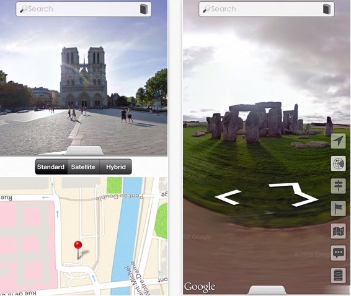Tap the location arrow icon
351x296 pixels.
(338, 141)
